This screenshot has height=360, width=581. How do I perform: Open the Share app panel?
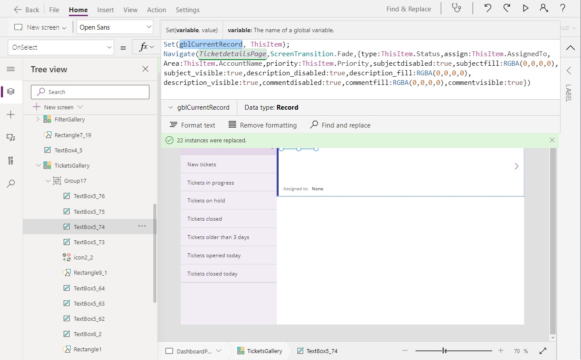click(544, 8)
